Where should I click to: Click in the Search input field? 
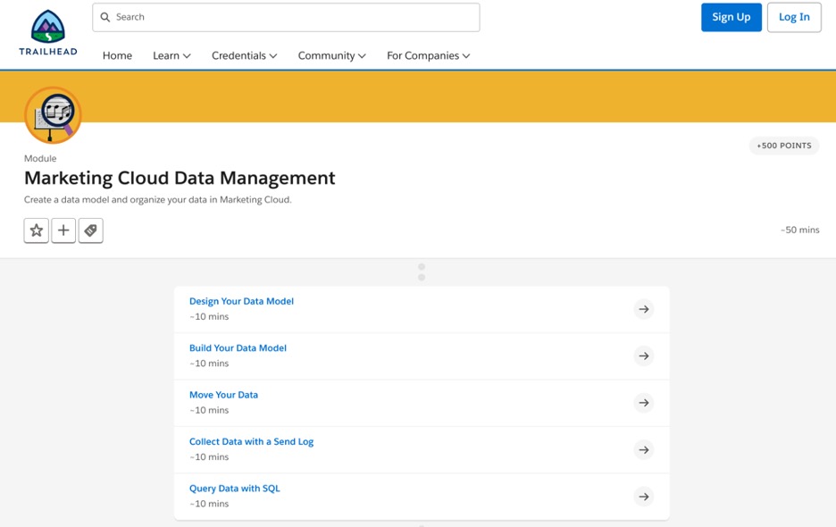pos(286,17)
